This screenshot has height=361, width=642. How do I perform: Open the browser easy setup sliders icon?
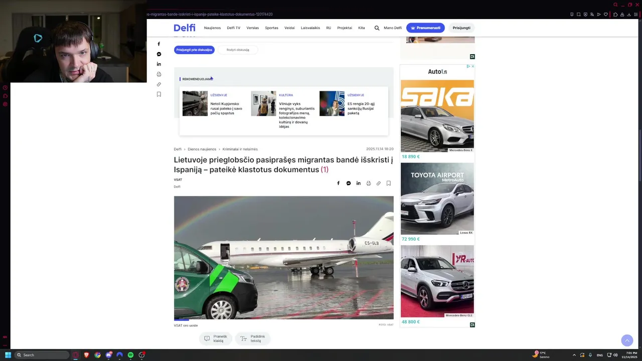point(636,15)
